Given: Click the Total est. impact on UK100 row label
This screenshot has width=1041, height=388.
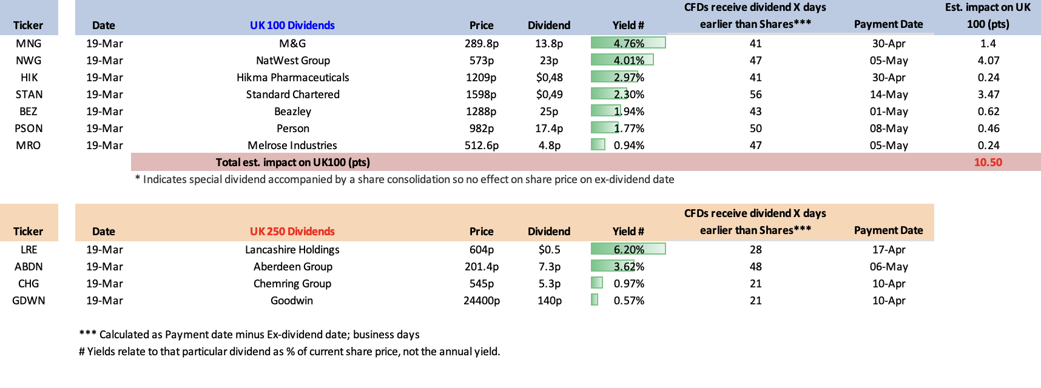Looking at the screenshot, I should 292,162.
